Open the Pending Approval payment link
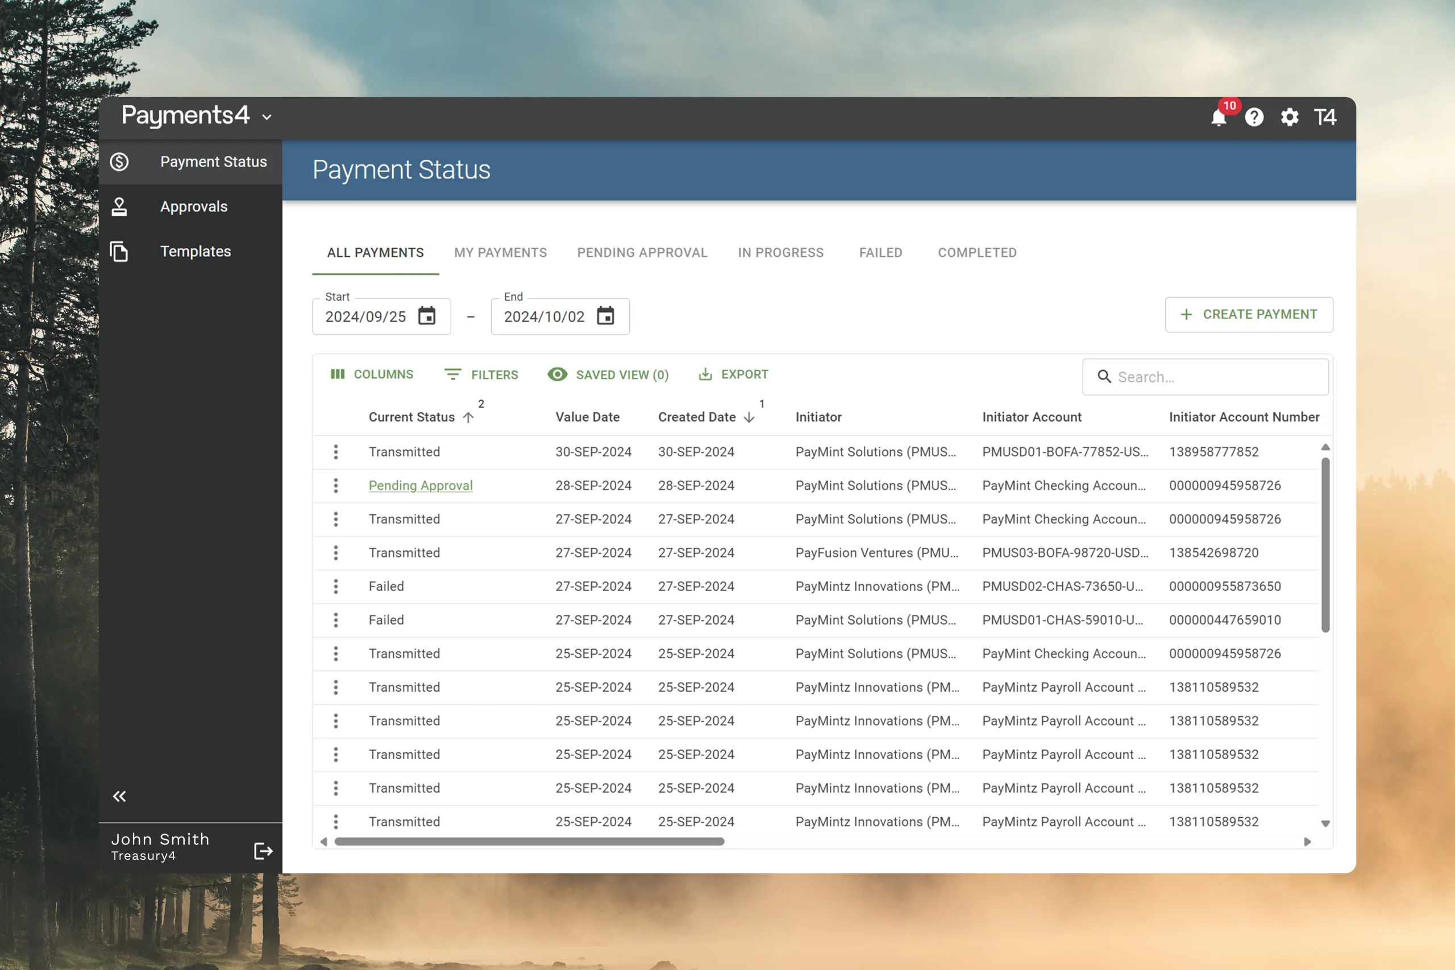The image size is (1455, 970). pyautogui.click(x=420, y=486)
